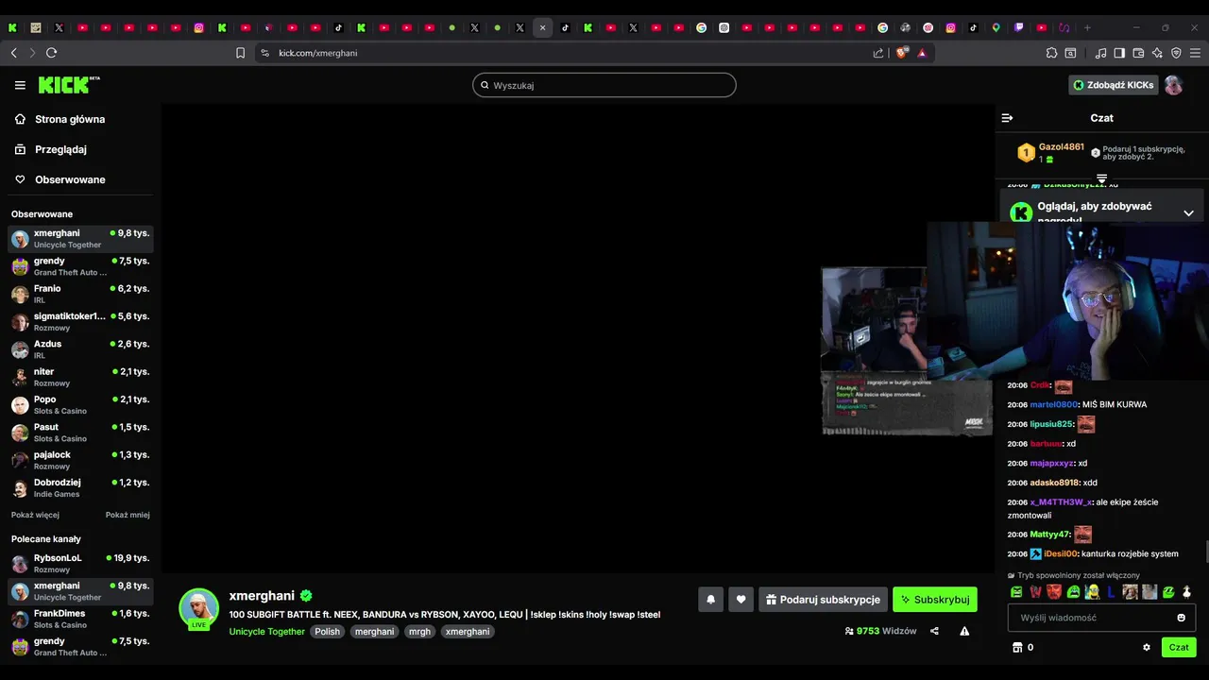Open the media playlist music-note icon
1209x680 pixels.
coord(1100,53)
